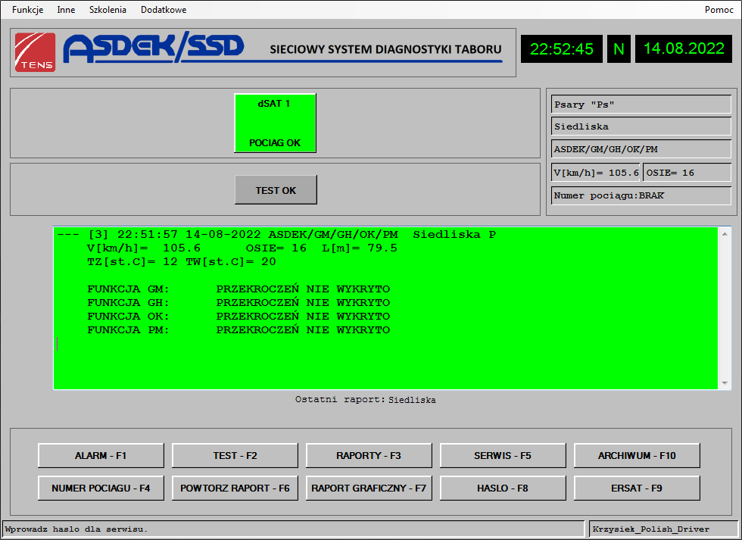Open the Pomoc menu
This screenshot has height=540, width=742.
(x=719, y=9)
